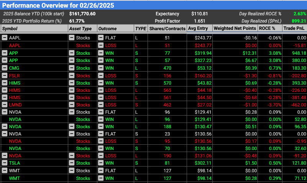Collapse WIN outcome in APP 57-share row
The image size is (307, 183).
pyautogui.click(x=101, y=60)
